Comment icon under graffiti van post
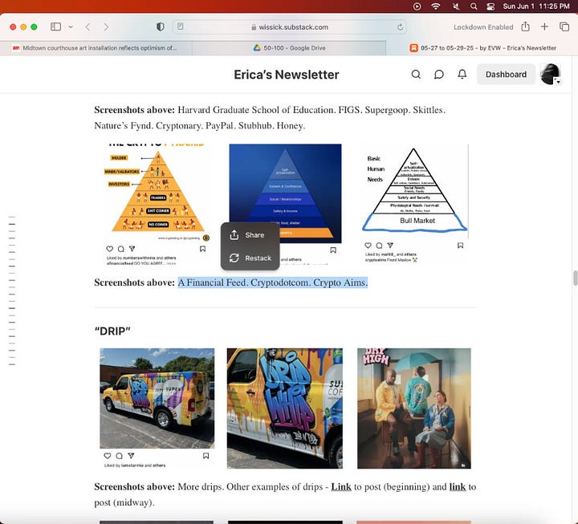 pos(119,456)
